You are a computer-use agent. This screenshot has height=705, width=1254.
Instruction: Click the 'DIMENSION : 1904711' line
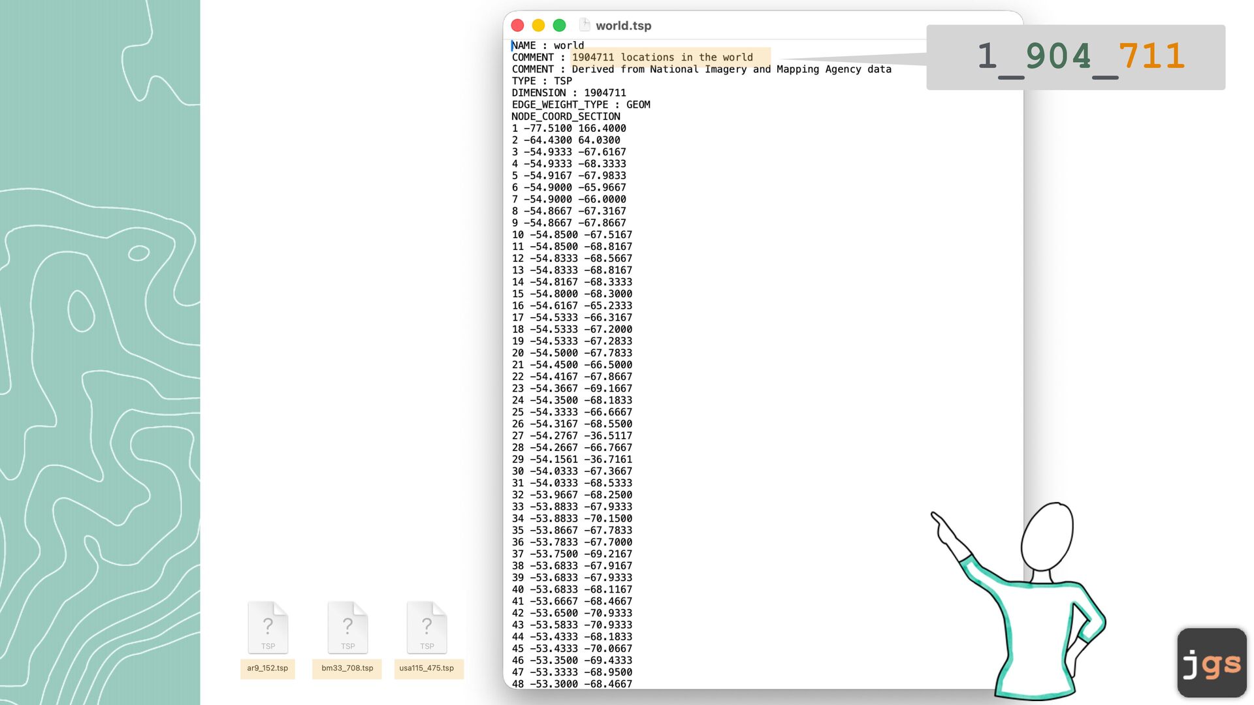[569, 93]
